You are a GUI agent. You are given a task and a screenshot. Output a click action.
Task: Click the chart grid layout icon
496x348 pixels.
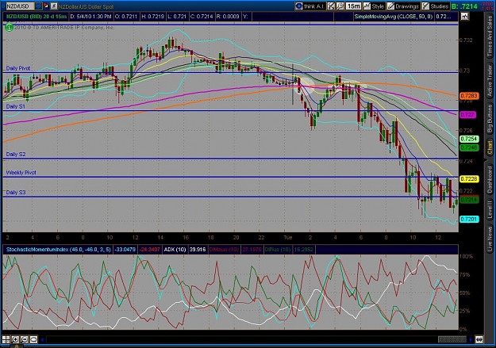[6, 339]
